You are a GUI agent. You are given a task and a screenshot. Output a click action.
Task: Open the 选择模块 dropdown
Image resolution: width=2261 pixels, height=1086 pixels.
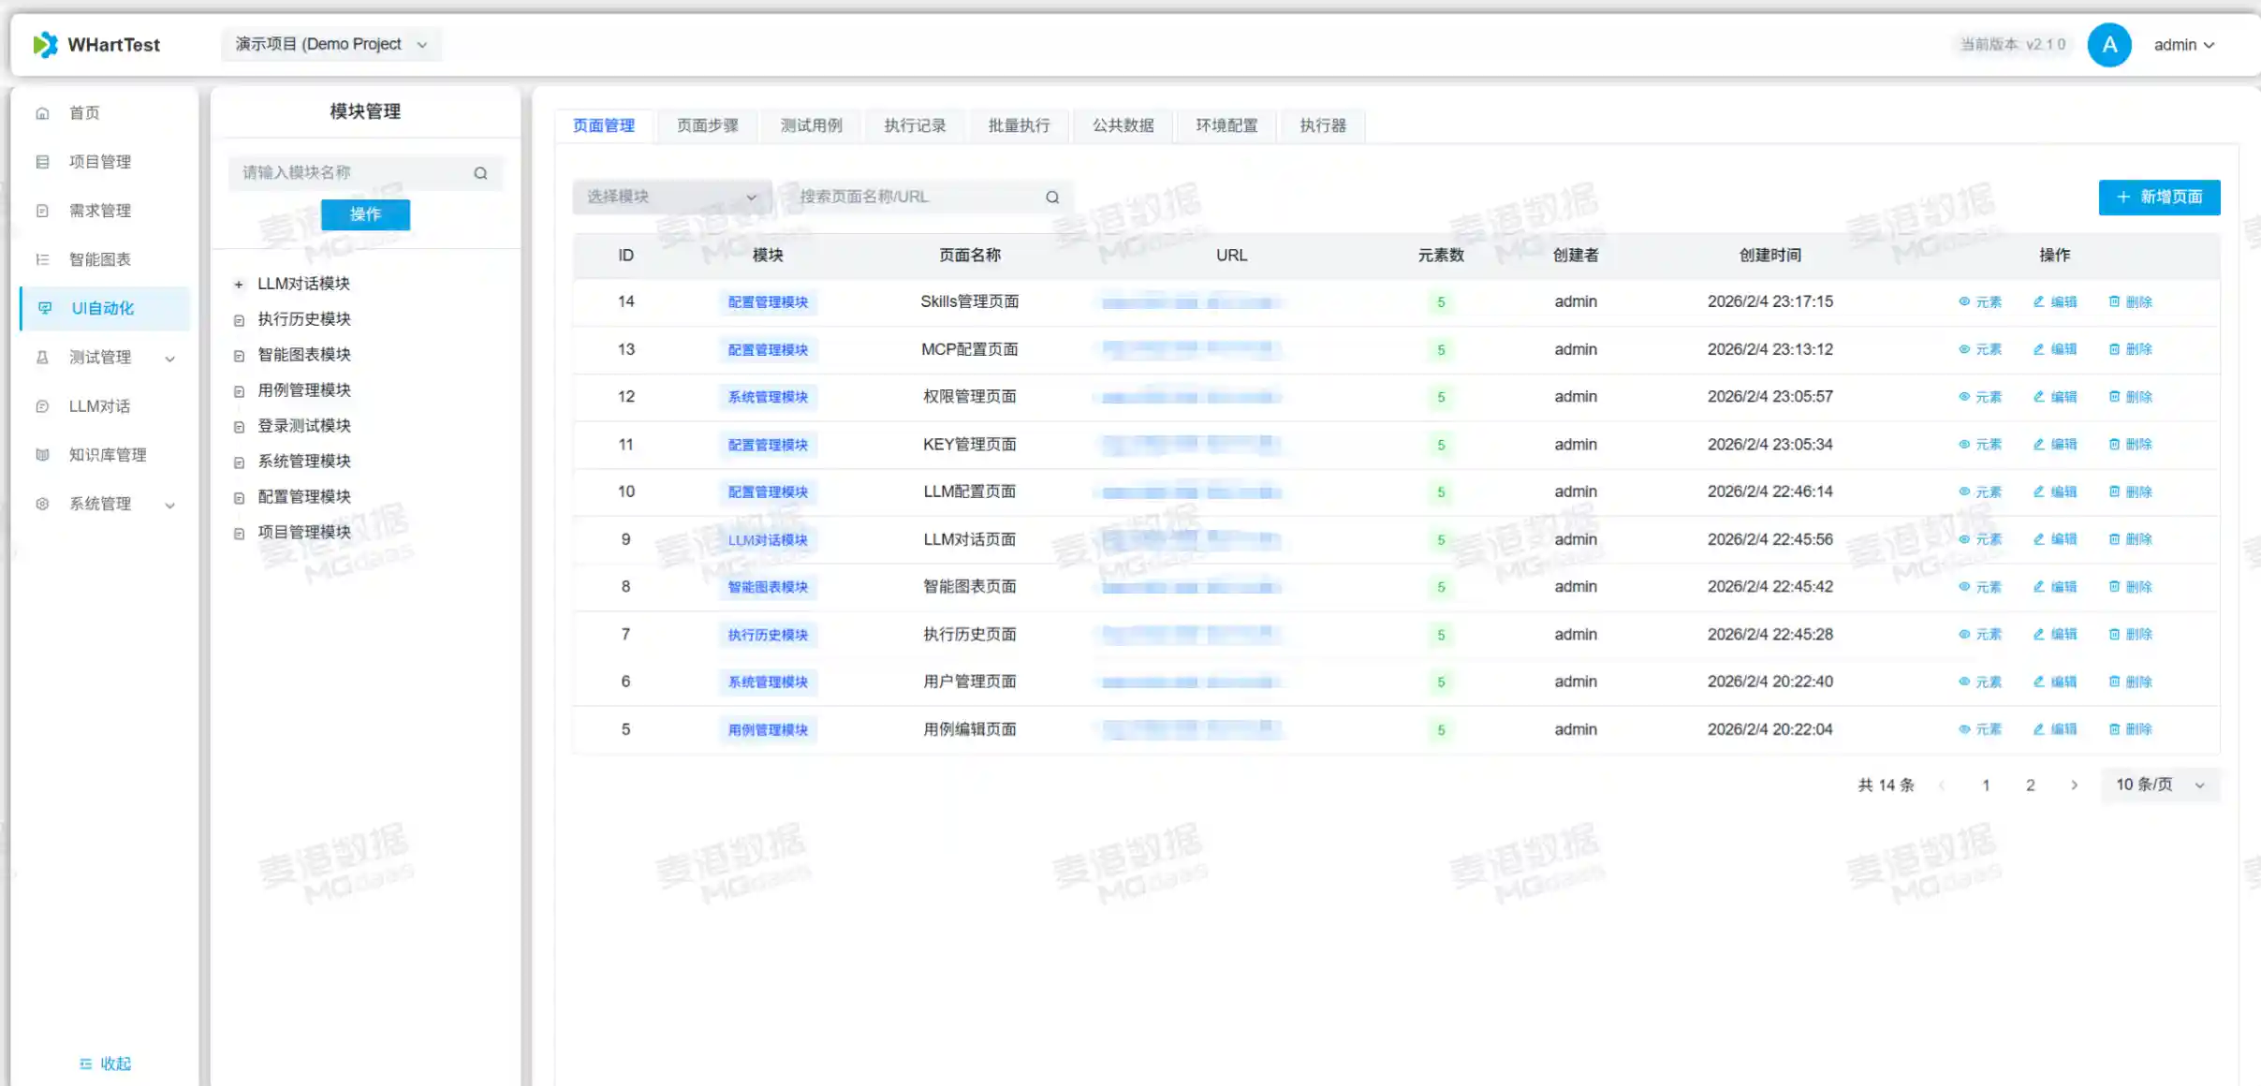coord(671,197)
